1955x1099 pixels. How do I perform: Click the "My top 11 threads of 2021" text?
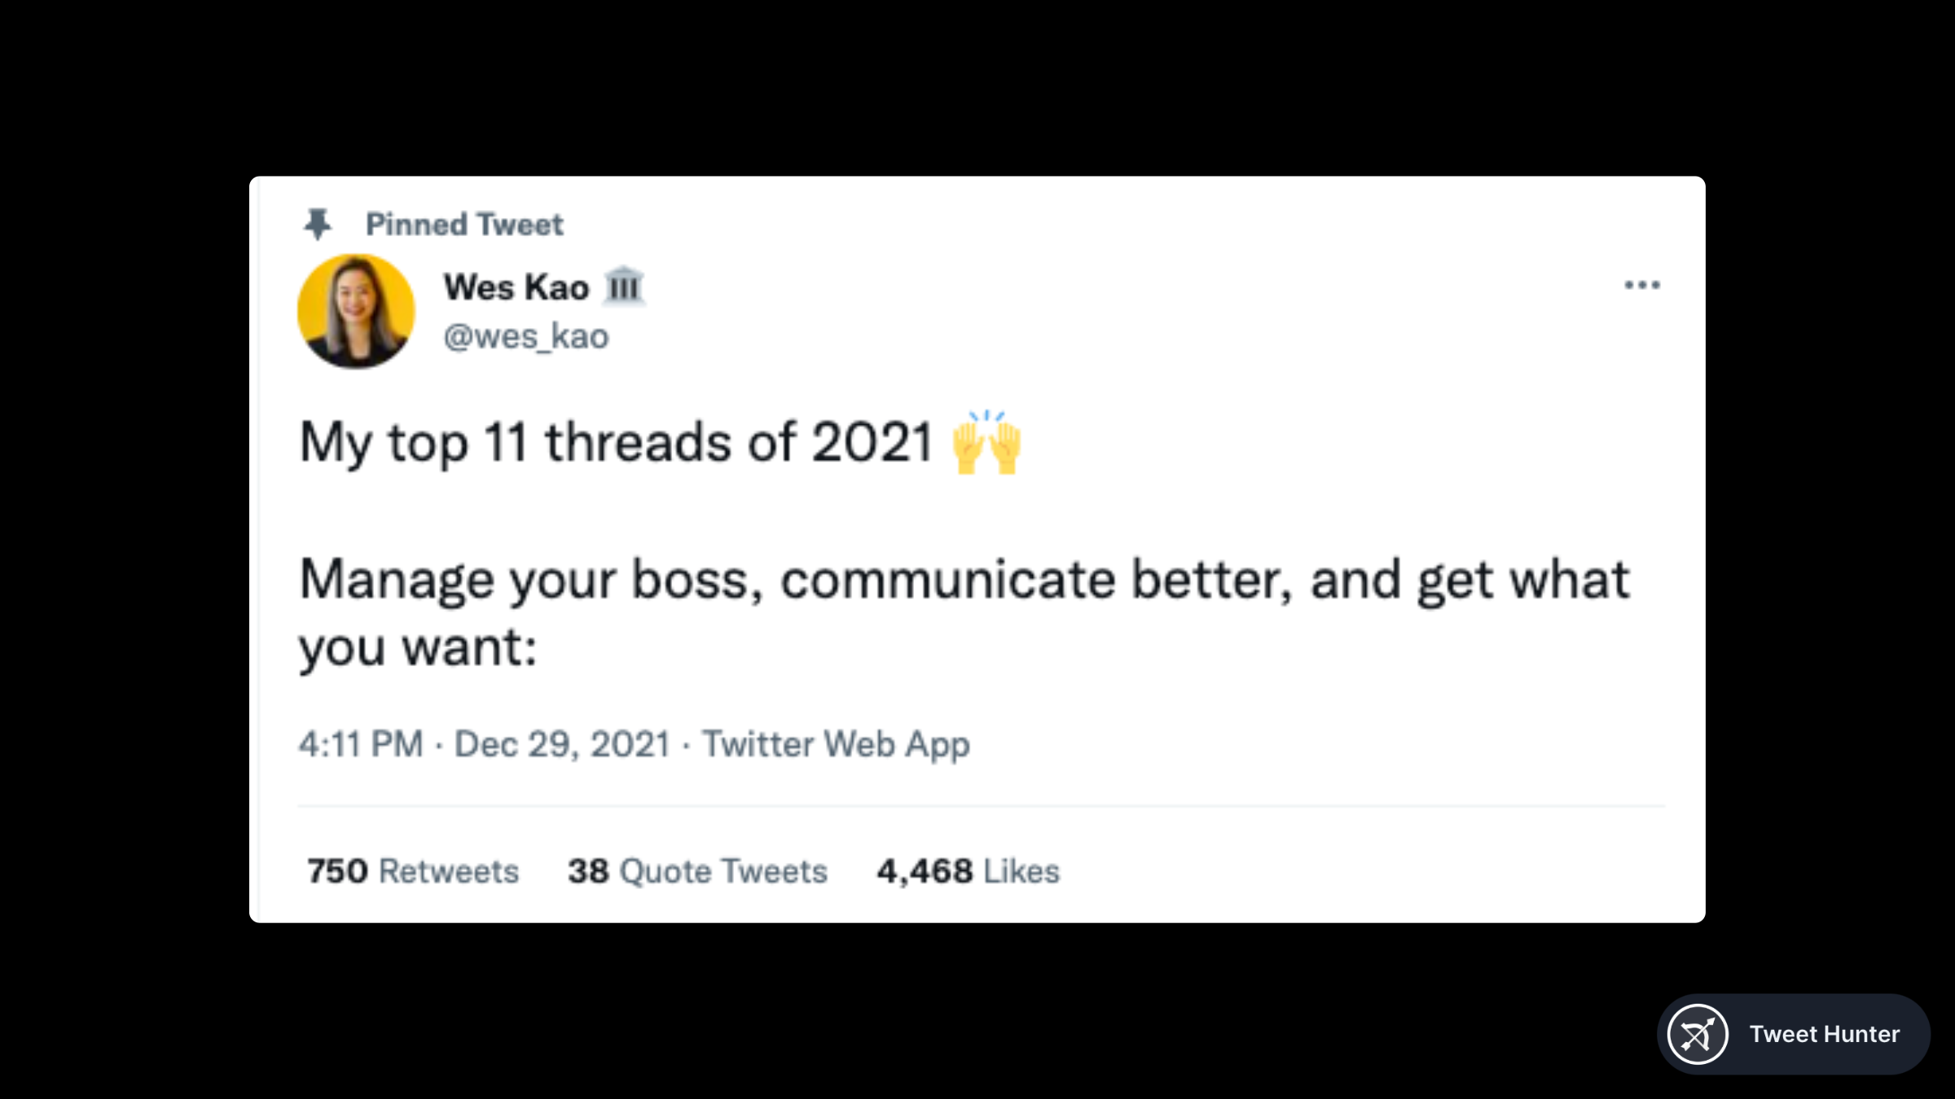616,443
